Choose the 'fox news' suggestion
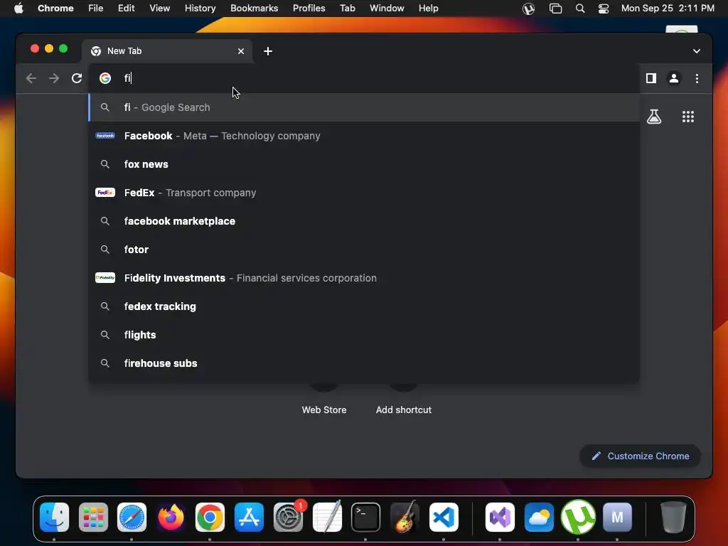728x546 pixels. tap(364, 164)
